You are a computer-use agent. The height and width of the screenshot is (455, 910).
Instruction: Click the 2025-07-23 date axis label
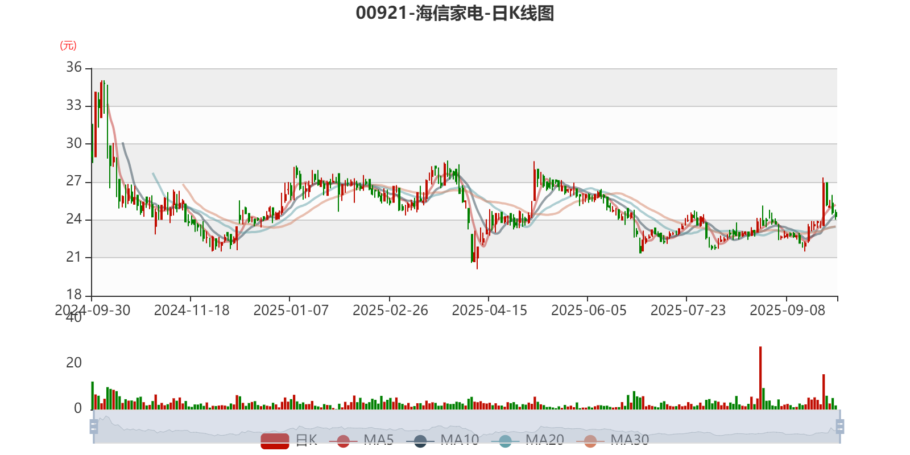(x=688, y=311)
